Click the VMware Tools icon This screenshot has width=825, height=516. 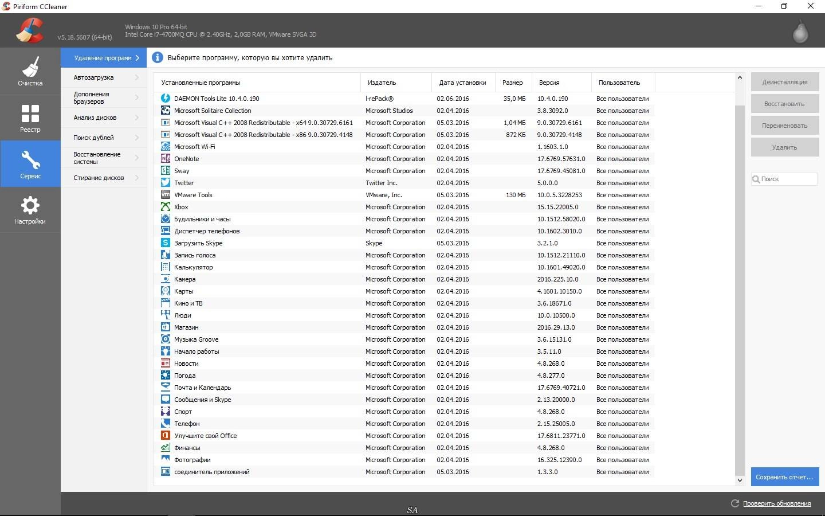166,195
